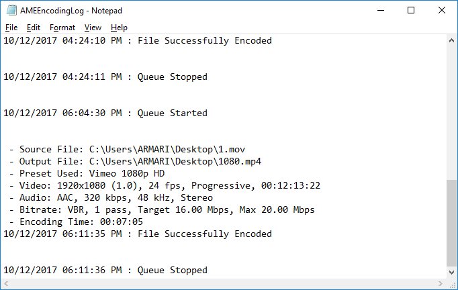The height and width of the screenshot is (290, 458).
Task: Minimize the Notepad window
Action: click(x=380, y=11)
